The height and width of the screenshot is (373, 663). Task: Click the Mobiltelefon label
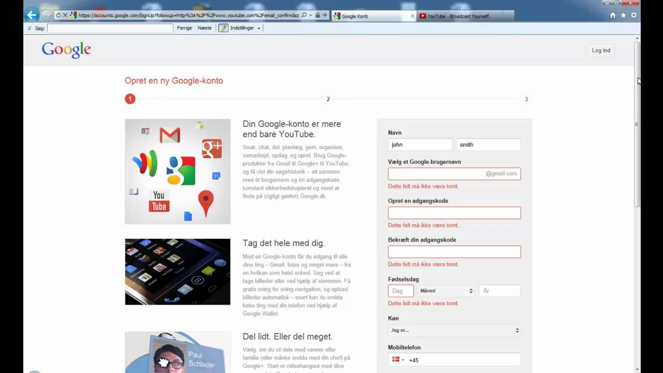point(404,347)
